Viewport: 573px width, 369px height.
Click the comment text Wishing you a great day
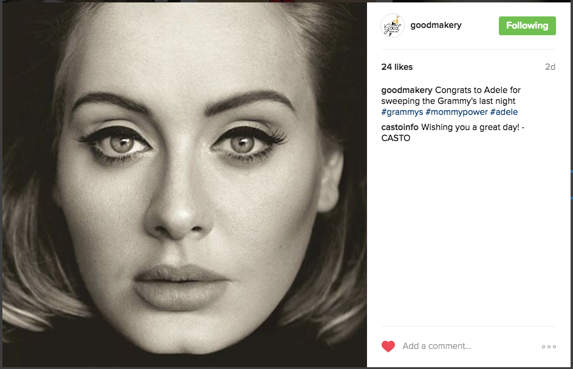[x=470, y=127]
